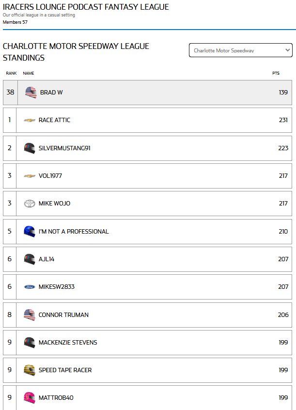Screen dimensions: 296x410
Task: Click the Ford logo beside MIKESW2833
Action: pos(30,287)
